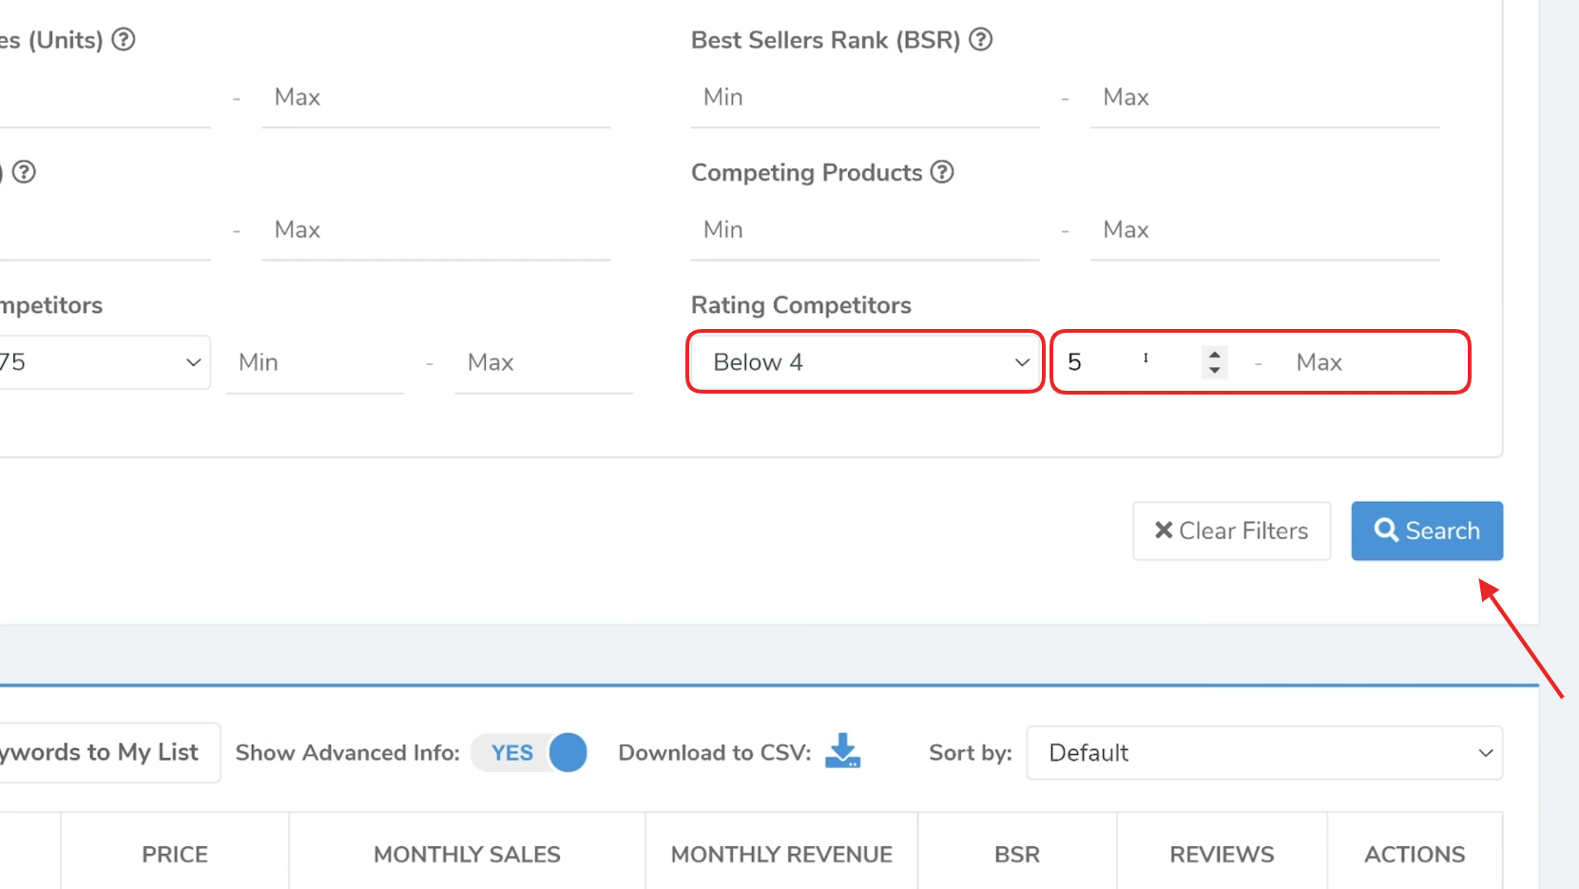
Task: Click the help icon on the left edge
Action: point(25,172)
